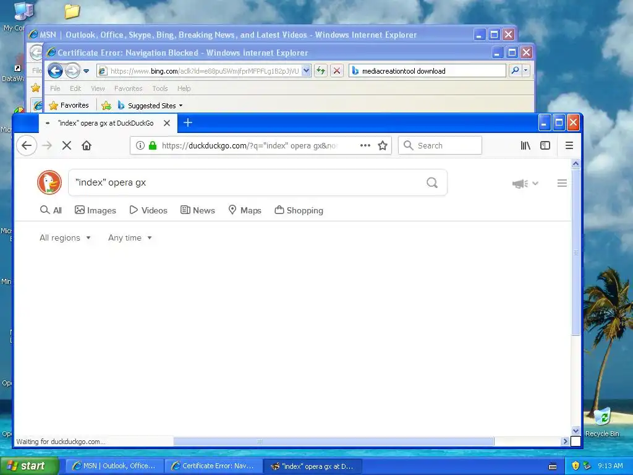Switch to Images results
The width and height of the screenshot is (633, 475).
click(95, 210)
